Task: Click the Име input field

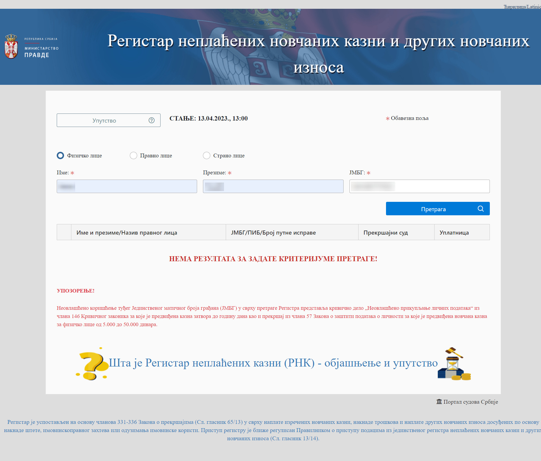Action: click(127, 187)
